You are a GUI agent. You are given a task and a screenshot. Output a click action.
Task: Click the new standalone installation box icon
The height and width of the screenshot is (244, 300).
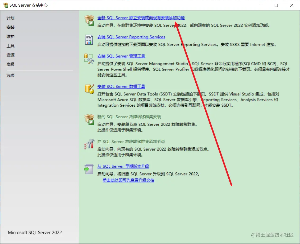point(89,20)
